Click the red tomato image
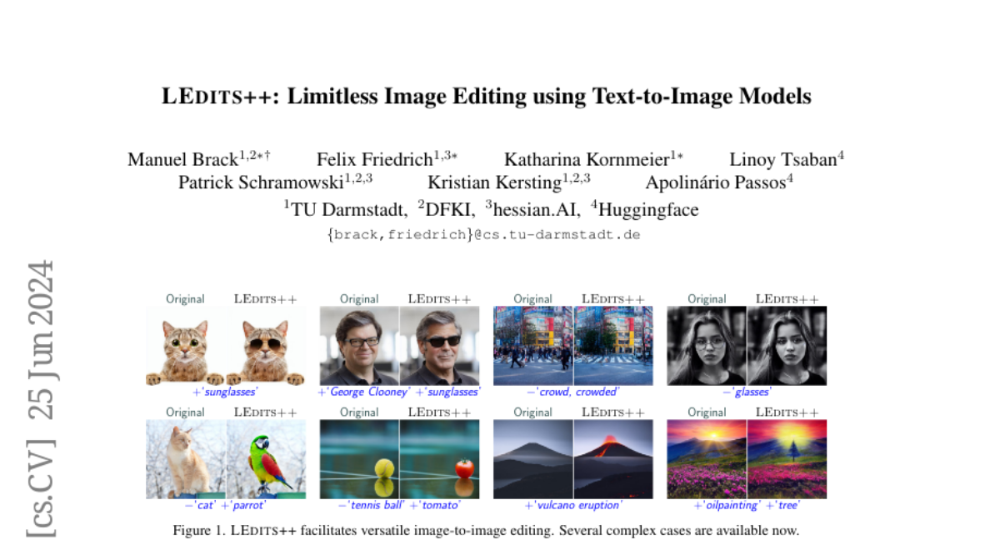 (439, 459)
